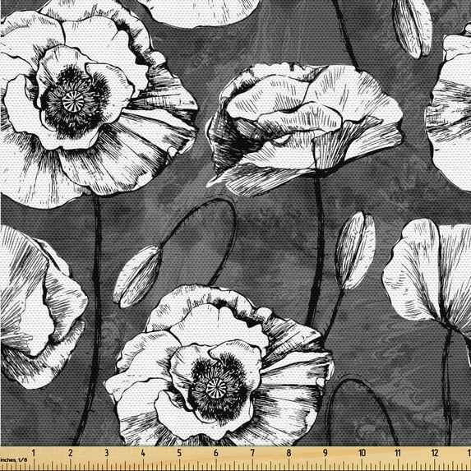Screen dimensions: 471x471
Task: Click the number 8 on the ruler
Action: (289, 453)
